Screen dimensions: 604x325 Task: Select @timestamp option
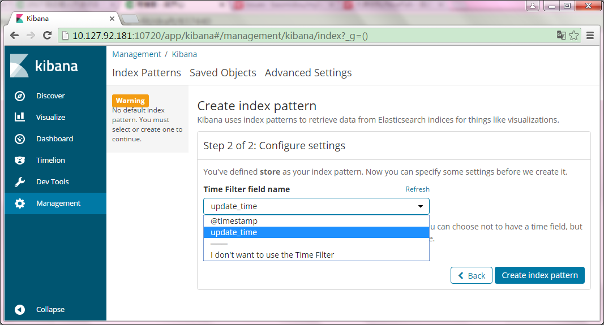pyautogui.click(x=316, y=221)
